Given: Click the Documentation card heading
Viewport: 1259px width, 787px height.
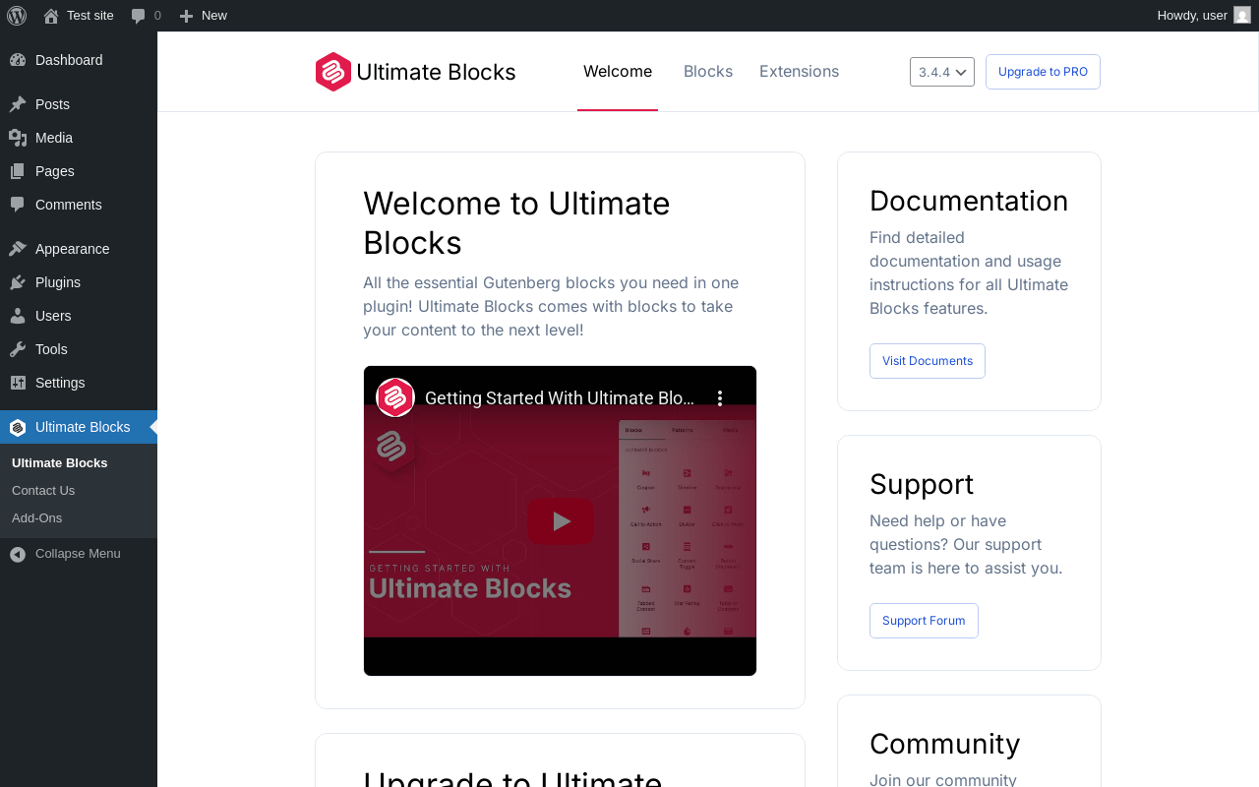Looking at the screenshot, I should pyautogui.click(x=969, y=201).
